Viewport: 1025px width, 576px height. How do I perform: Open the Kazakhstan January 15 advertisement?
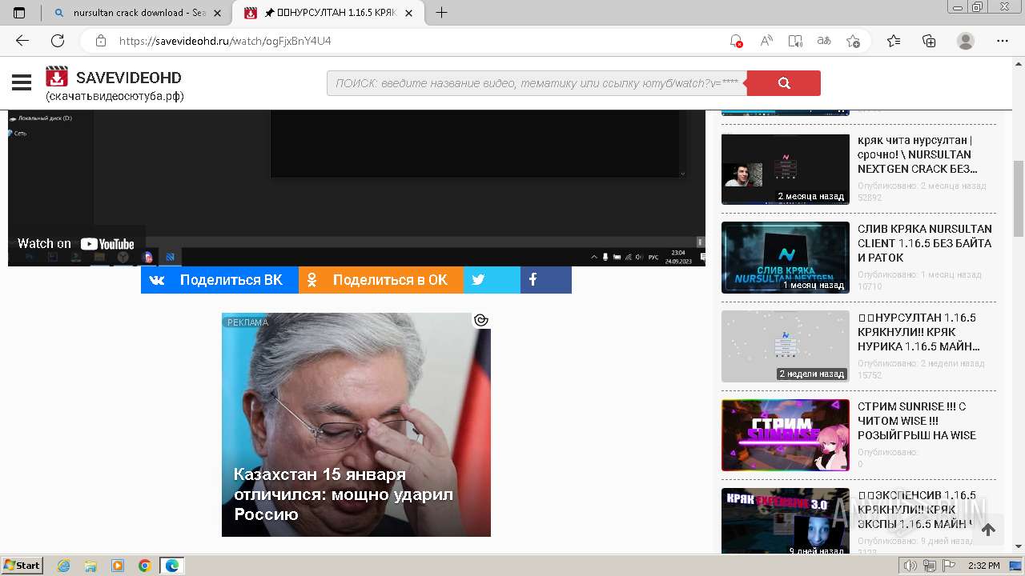(356, 425)
